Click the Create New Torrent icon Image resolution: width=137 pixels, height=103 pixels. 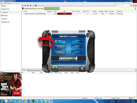tap(28, 5)
